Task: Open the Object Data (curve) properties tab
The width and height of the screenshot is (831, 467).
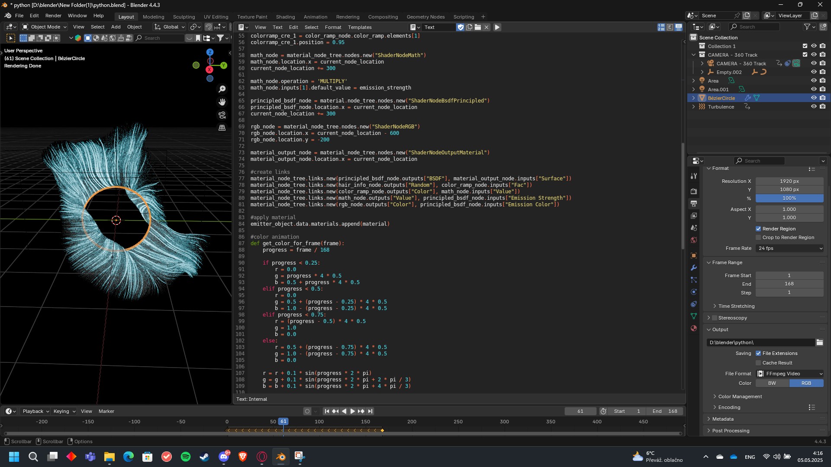Action: click(694, 316)
